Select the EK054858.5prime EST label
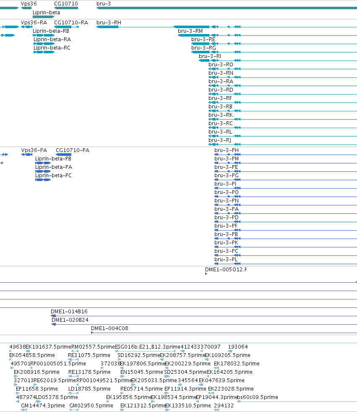 coord(32,355)
